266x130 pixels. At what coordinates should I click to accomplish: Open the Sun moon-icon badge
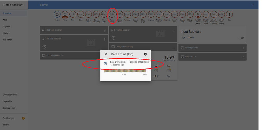pos(229,15)
